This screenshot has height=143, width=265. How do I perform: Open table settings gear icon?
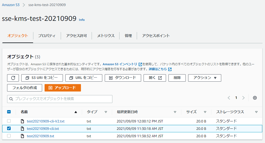[255, 98]
